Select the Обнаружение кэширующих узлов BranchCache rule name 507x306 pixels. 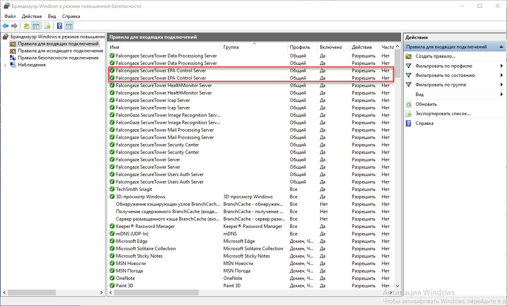tap(168, 204)
